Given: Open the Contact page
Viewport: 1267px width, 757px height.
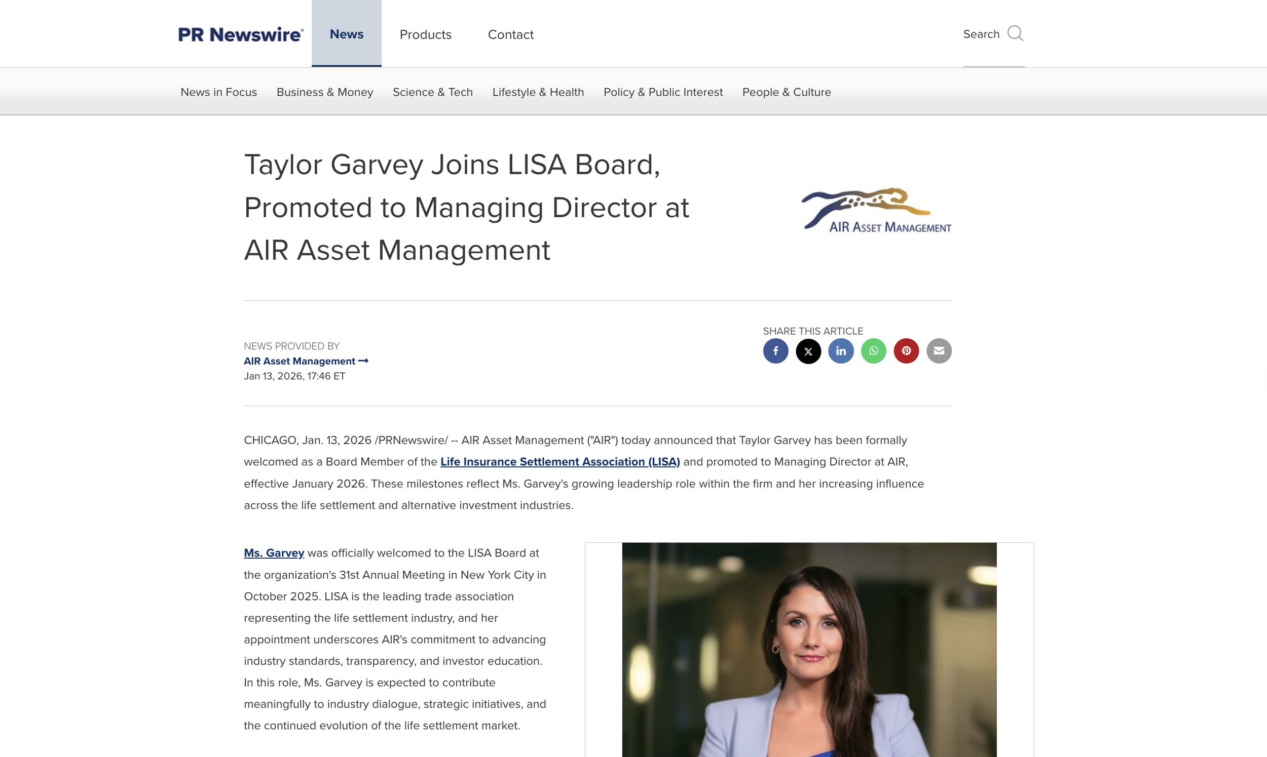Looking at the screenshot, I should (x=510, y=35).
